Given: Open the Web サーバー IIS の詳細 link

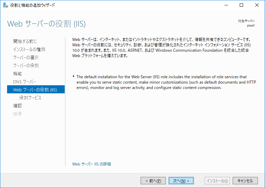Looking at the screenshot, I should (x=91, y=164).
